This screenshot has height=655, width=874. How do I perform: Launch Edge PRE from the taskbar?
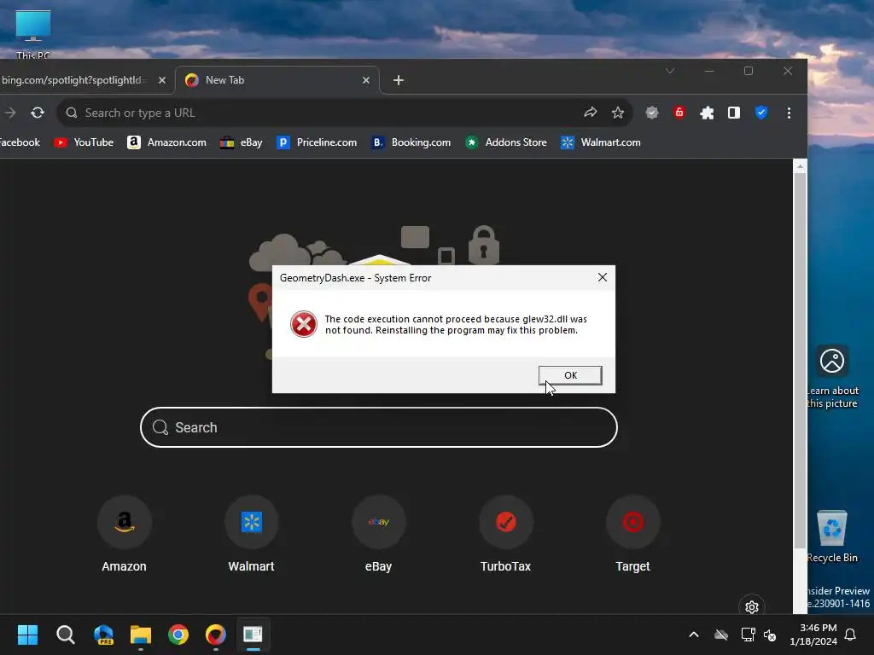coord(103,635)
